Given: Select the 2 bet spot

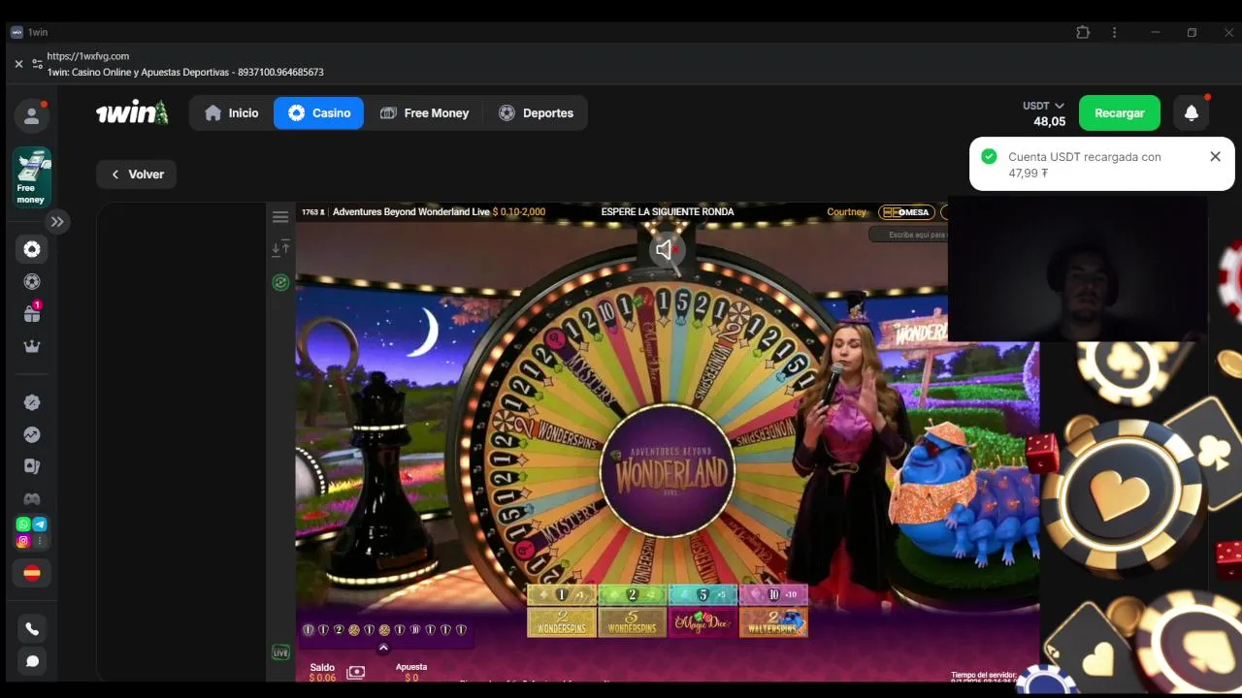Looking at the screenshot, I should tap(633, 594).
